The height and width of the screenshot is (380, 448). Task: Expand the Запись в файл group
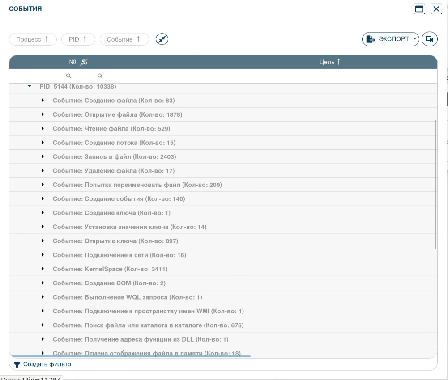coord(43,157)
